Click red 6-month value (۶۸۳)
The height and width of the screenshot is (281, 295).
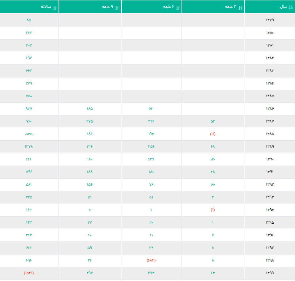point(151,260)
